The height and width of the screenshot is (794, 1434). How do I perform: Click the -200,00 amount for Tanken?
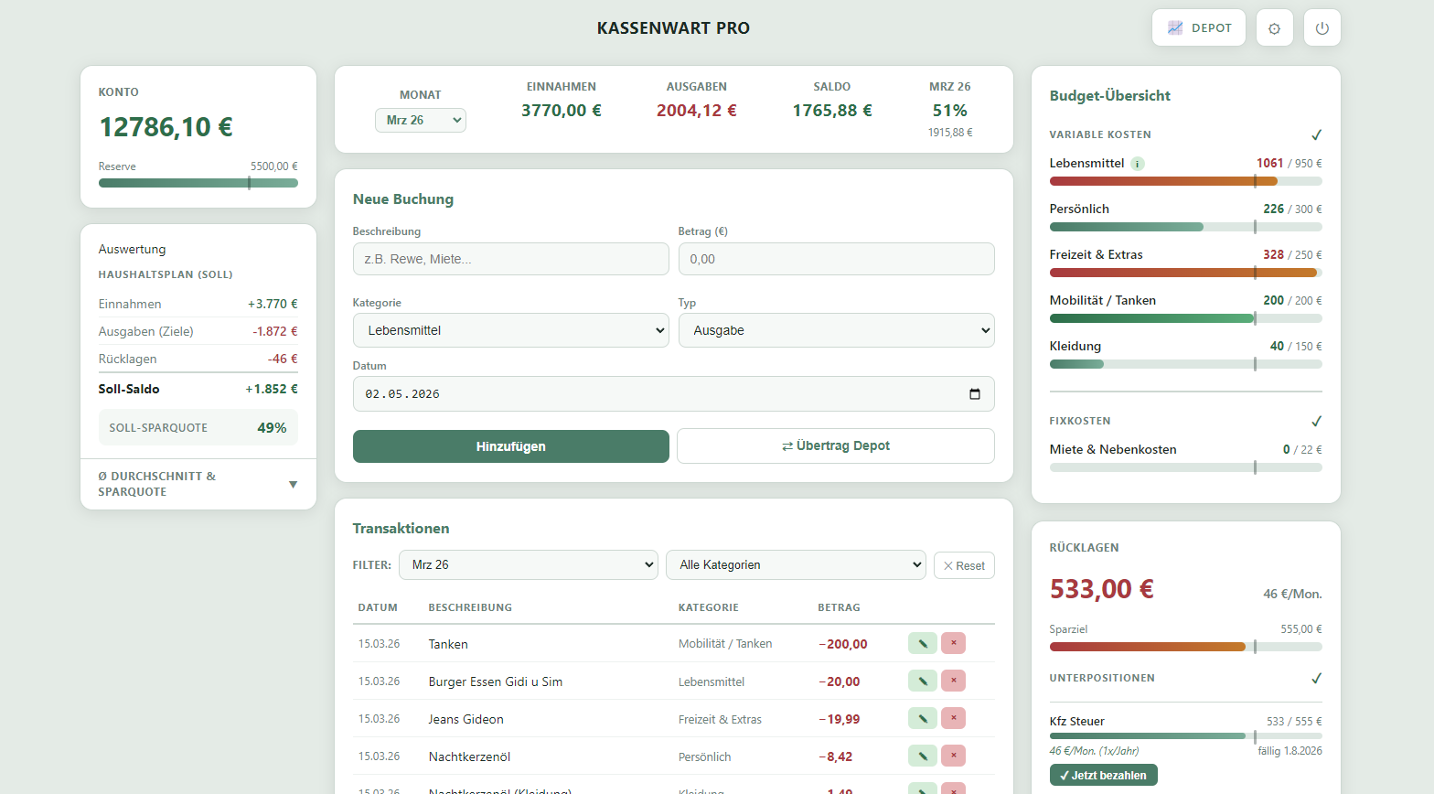[x=843, y=644]
